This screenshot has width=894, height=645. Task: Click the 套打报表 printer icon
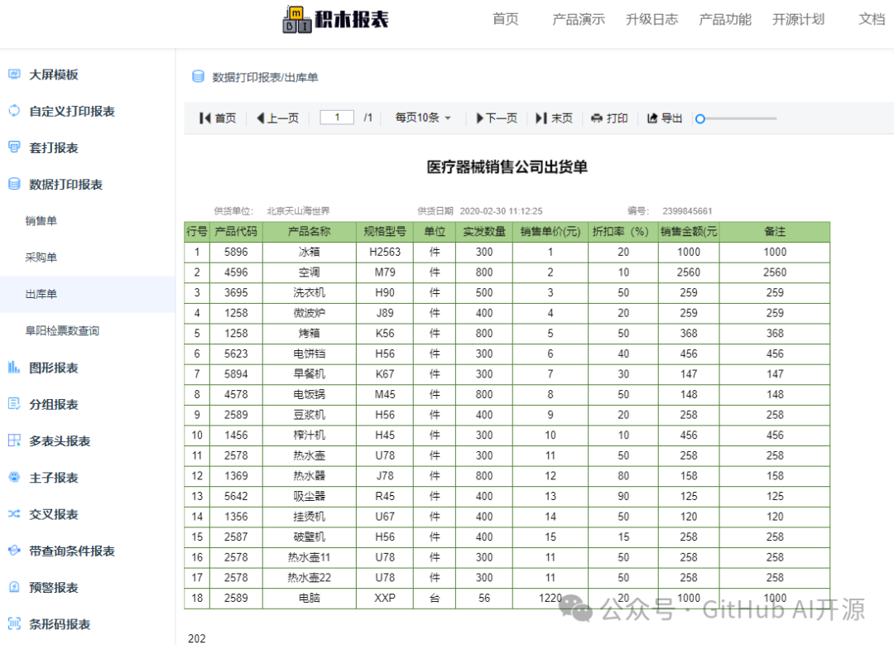[x=14, y=147]
